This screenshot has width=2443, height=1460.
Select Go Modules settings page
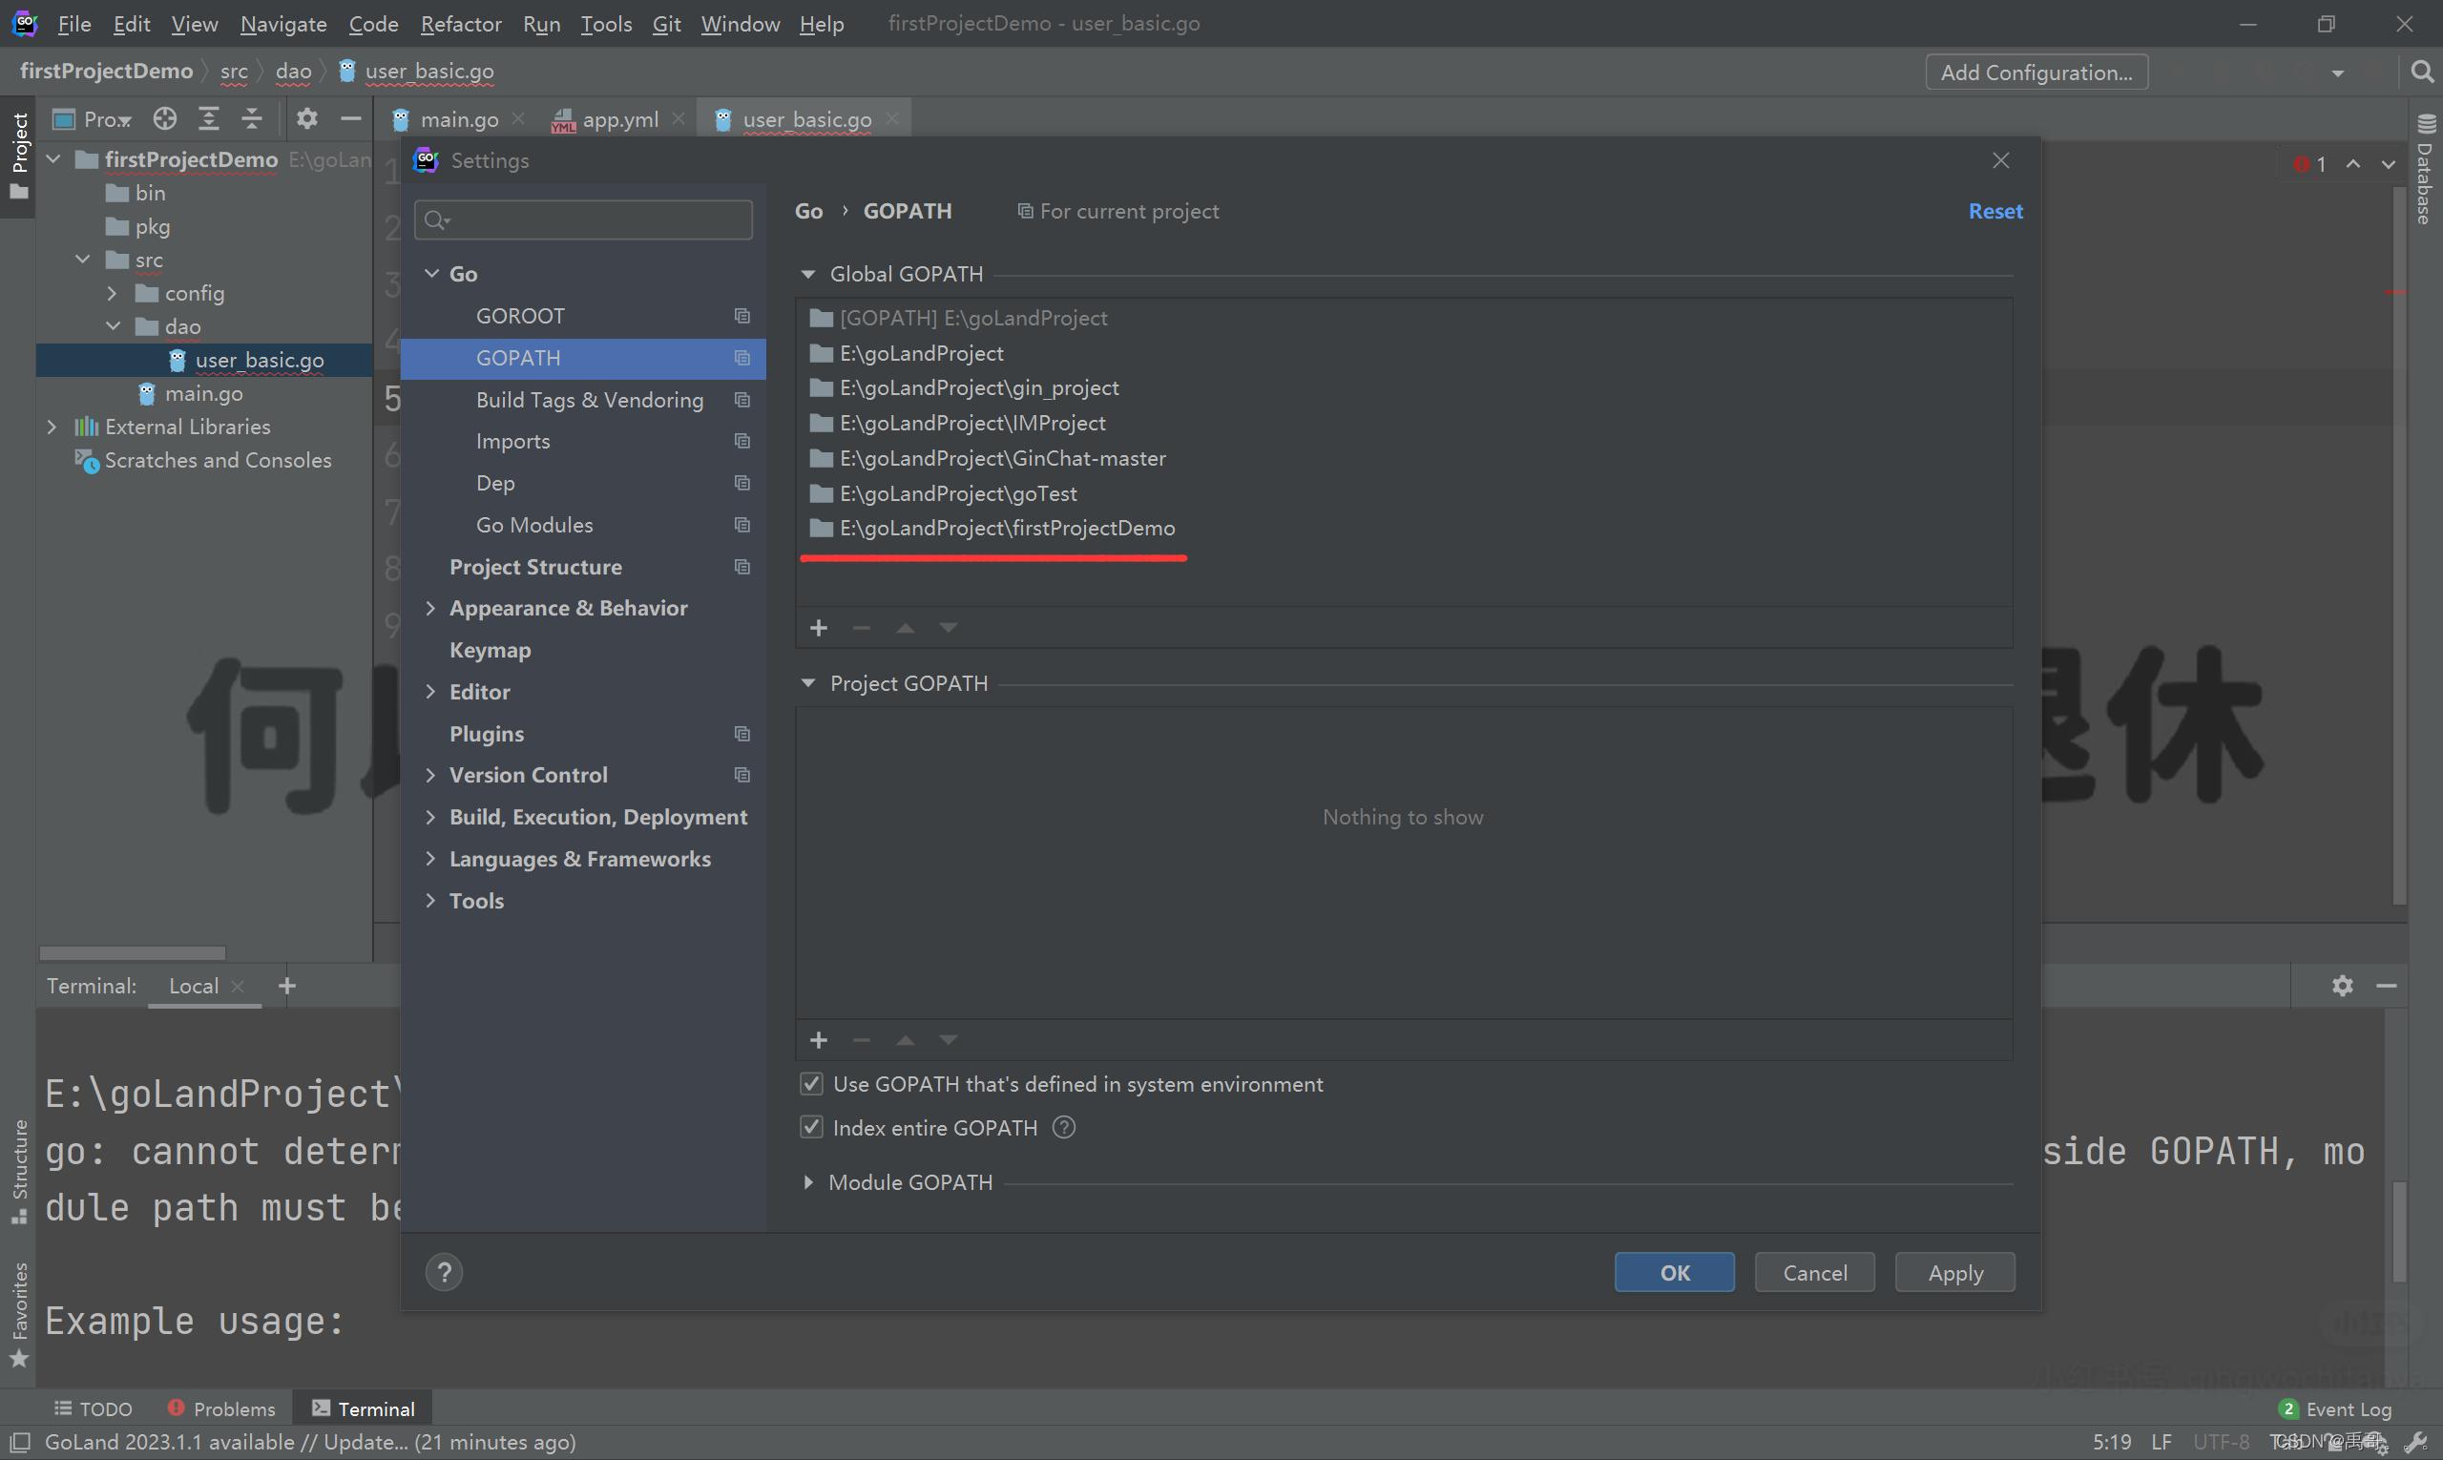tap(534, 526)
